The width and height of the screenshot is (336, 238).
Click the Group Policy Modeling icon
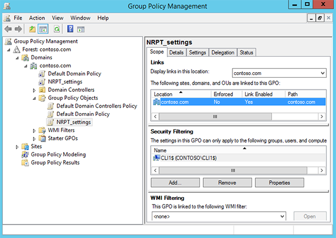coord(25,155)
